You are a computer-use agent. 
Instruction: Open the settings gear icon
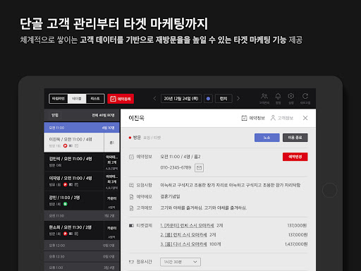coord(291,99)
